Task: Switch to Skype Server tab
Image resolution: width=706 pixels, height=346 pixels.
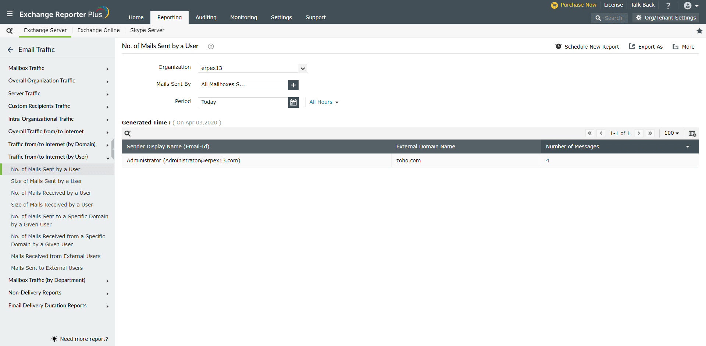Action: coord(147,30)
